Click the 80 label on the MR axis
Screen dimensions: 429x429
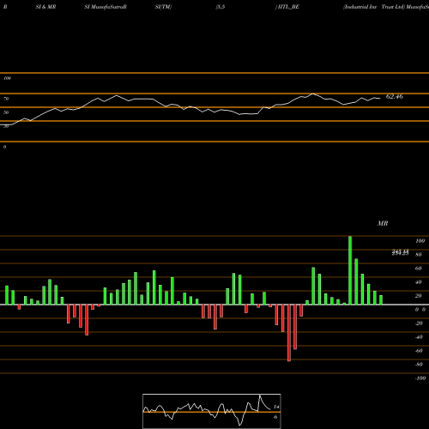tap(419, 255)
